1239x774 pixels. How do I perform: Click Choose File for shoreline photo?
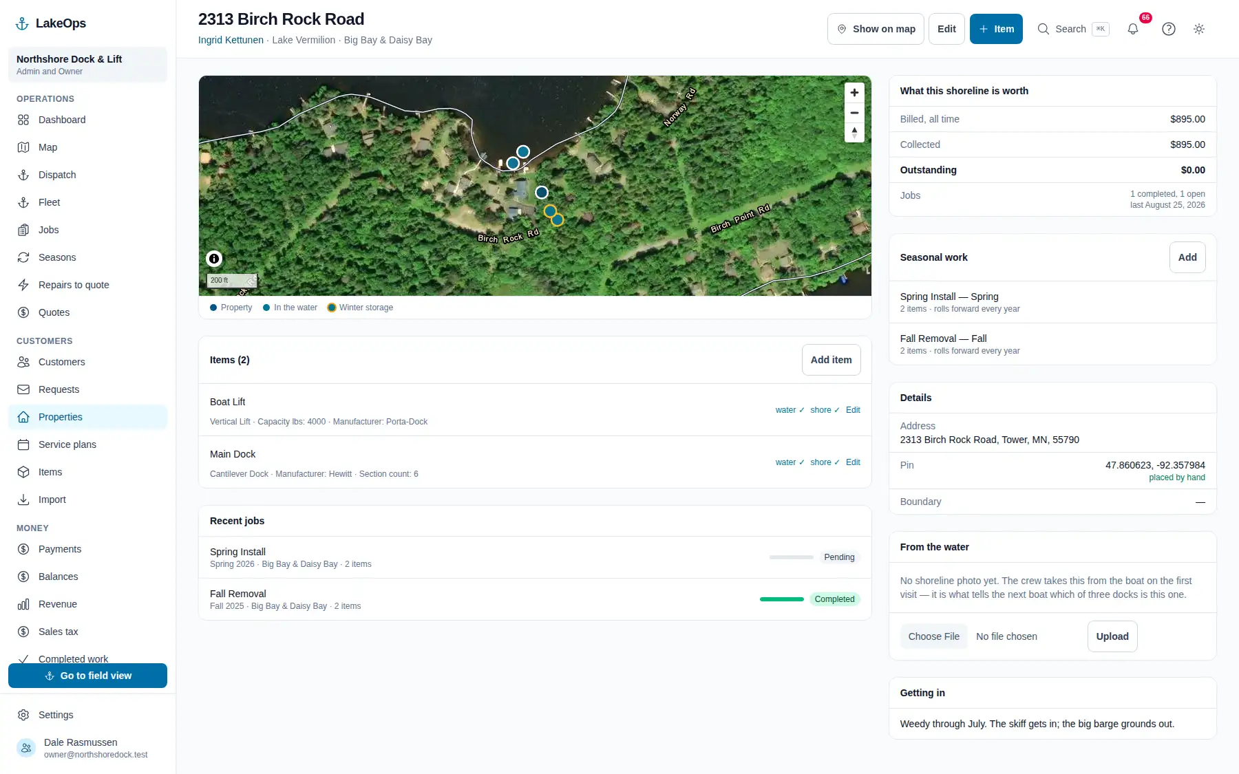(x=933, y=636)
